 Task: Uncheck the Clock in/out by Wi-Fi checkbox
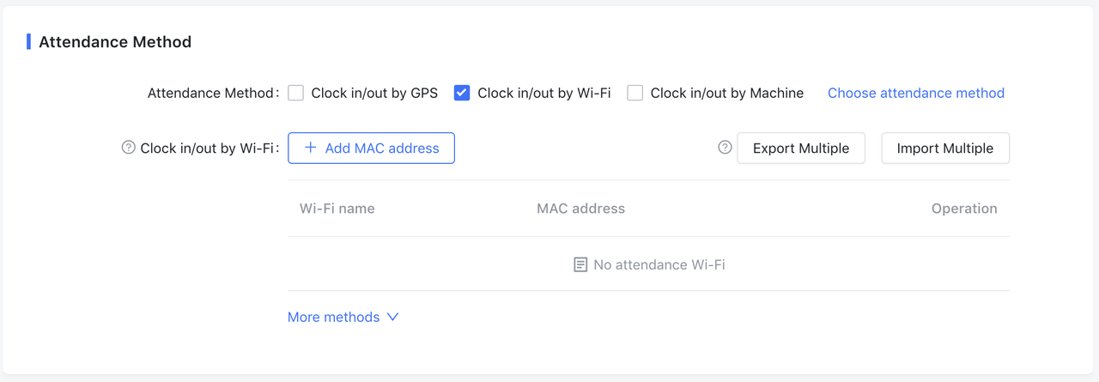click(462, 93)
